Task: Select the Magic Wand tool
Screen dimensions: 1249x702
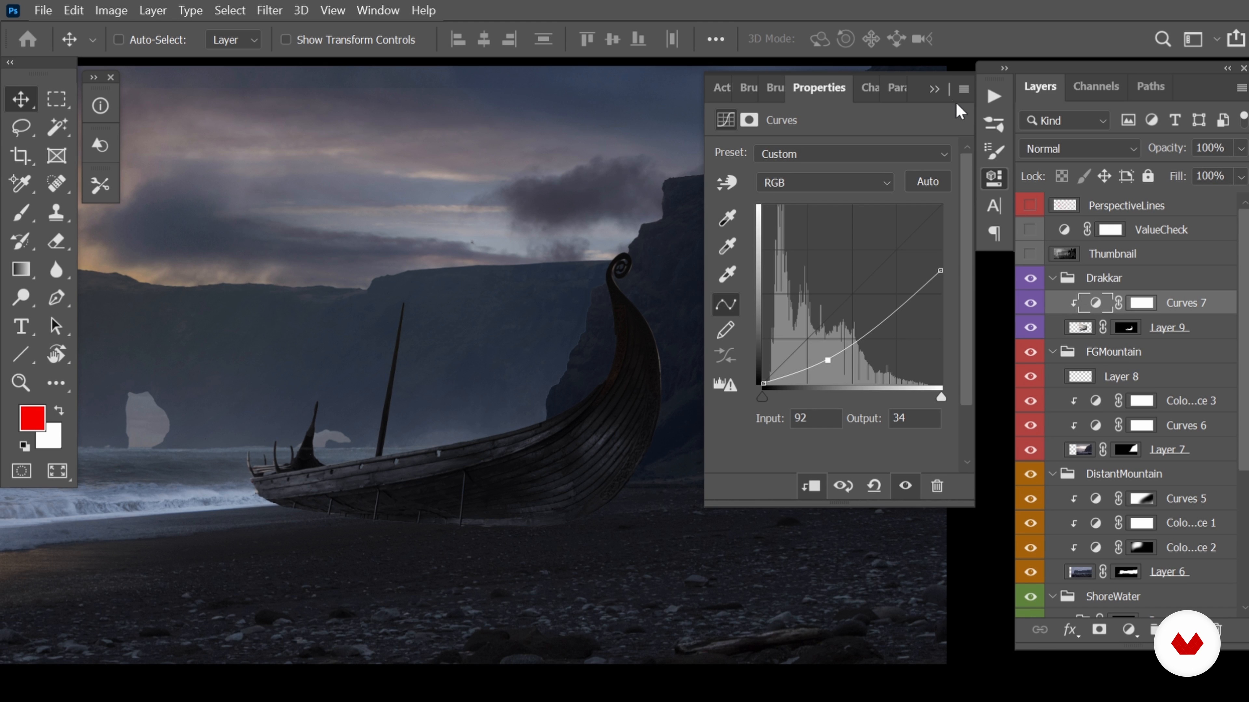Action: point(57,127)
